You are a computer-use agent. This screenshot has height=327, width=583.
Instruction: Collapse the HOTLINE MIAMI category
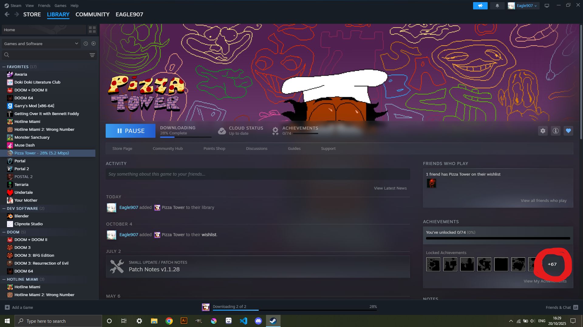point(4,279)
